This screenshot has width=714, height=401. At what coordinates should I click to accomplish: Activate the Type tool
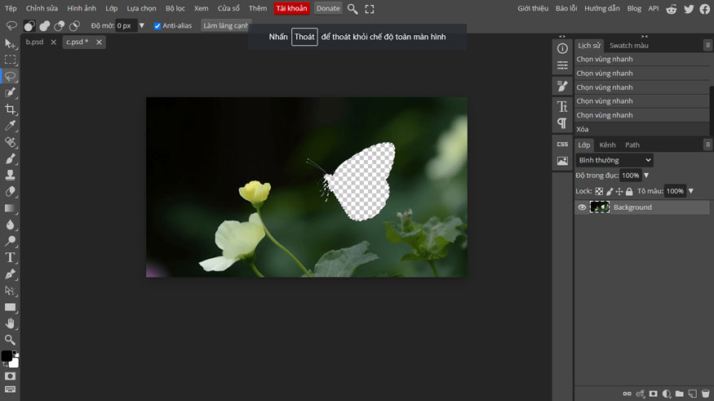click(11, 257)
